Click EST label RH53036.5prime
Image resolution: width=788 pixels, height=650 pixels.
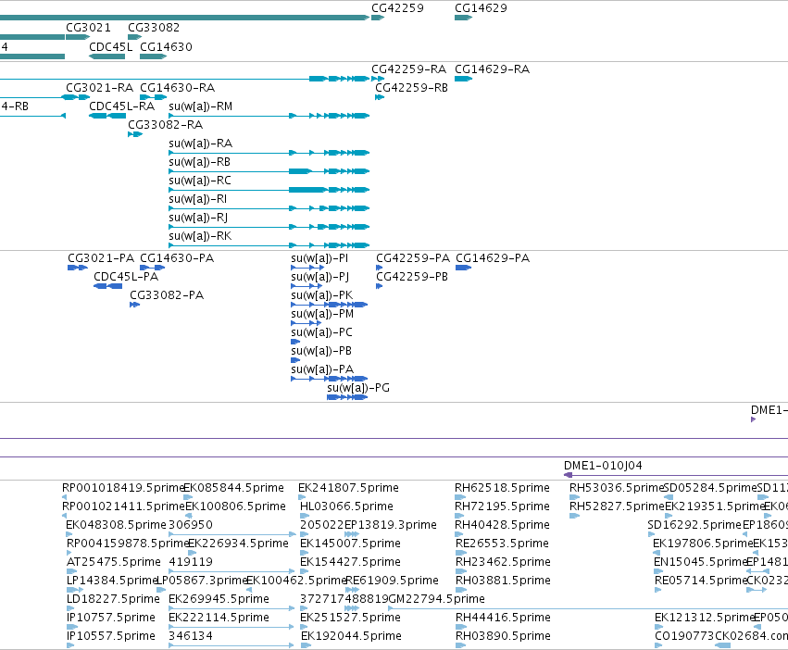[617, 488]
